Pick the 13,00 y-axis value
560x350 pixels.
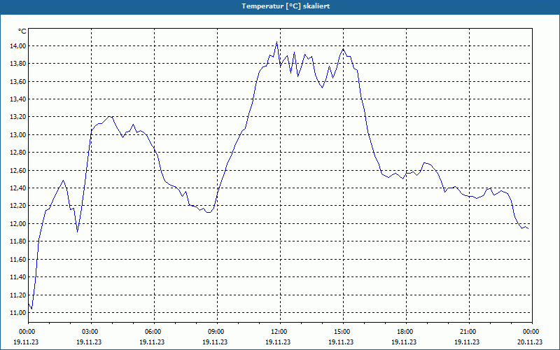coord(17,134)
